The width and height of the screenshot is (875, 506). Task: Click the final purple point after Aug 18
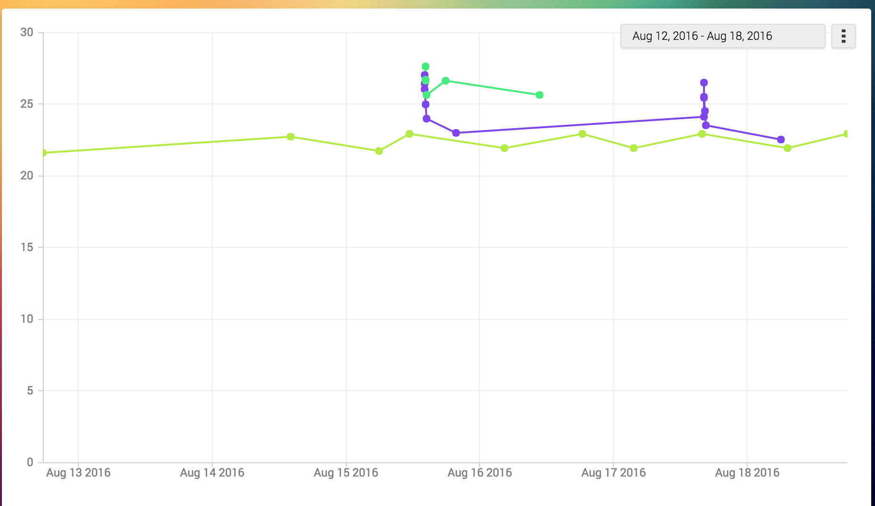[781, 140]
